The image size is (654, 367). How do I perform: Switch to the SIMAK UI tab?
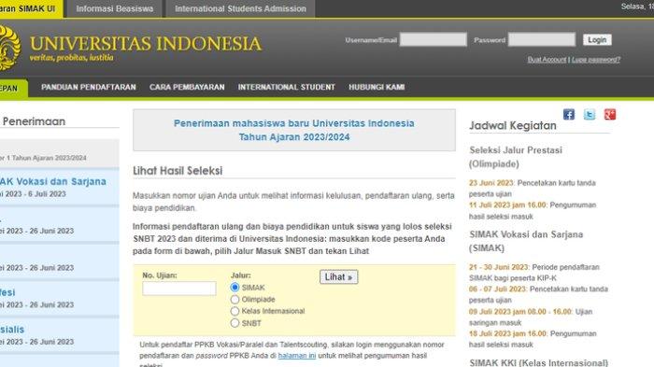[x=31, y=8]
